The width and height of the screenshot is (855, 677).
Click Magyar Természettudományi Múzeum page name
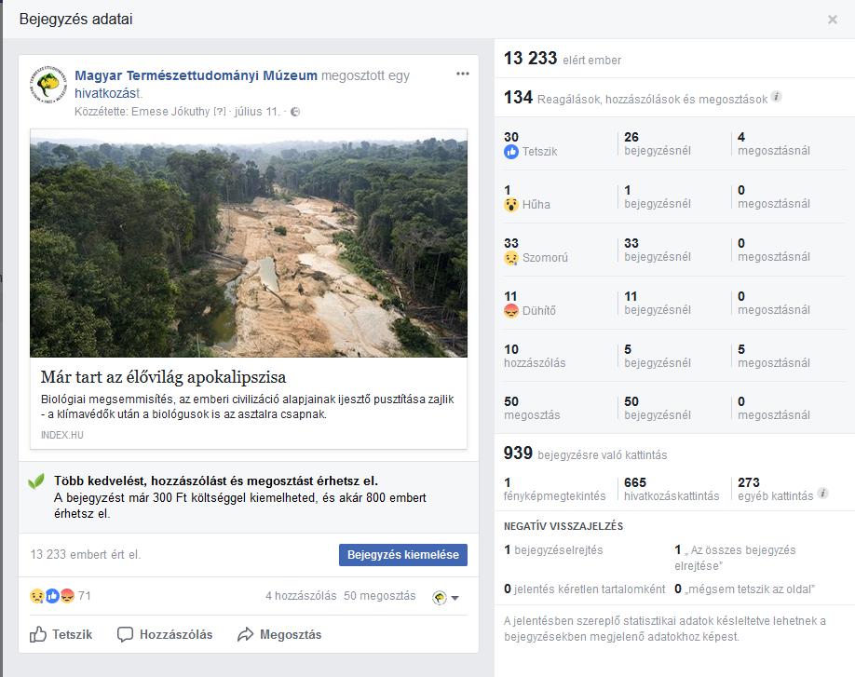(x=196, y=75)
